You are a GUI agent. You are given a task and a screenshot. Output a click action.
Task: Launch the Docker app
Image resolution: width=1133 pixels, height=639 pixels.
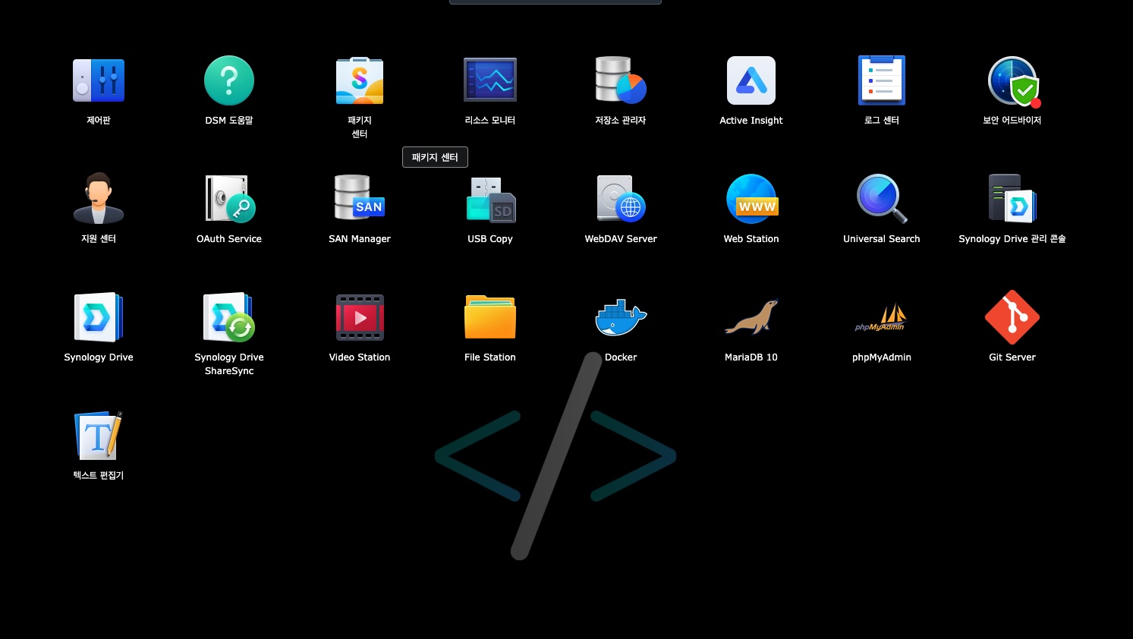click(621, 317)
